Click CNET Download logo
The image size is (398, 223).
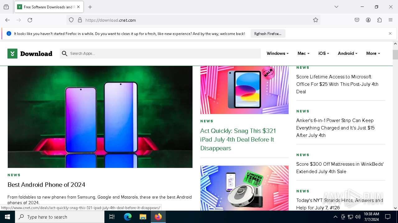click(x=30, y=54)
